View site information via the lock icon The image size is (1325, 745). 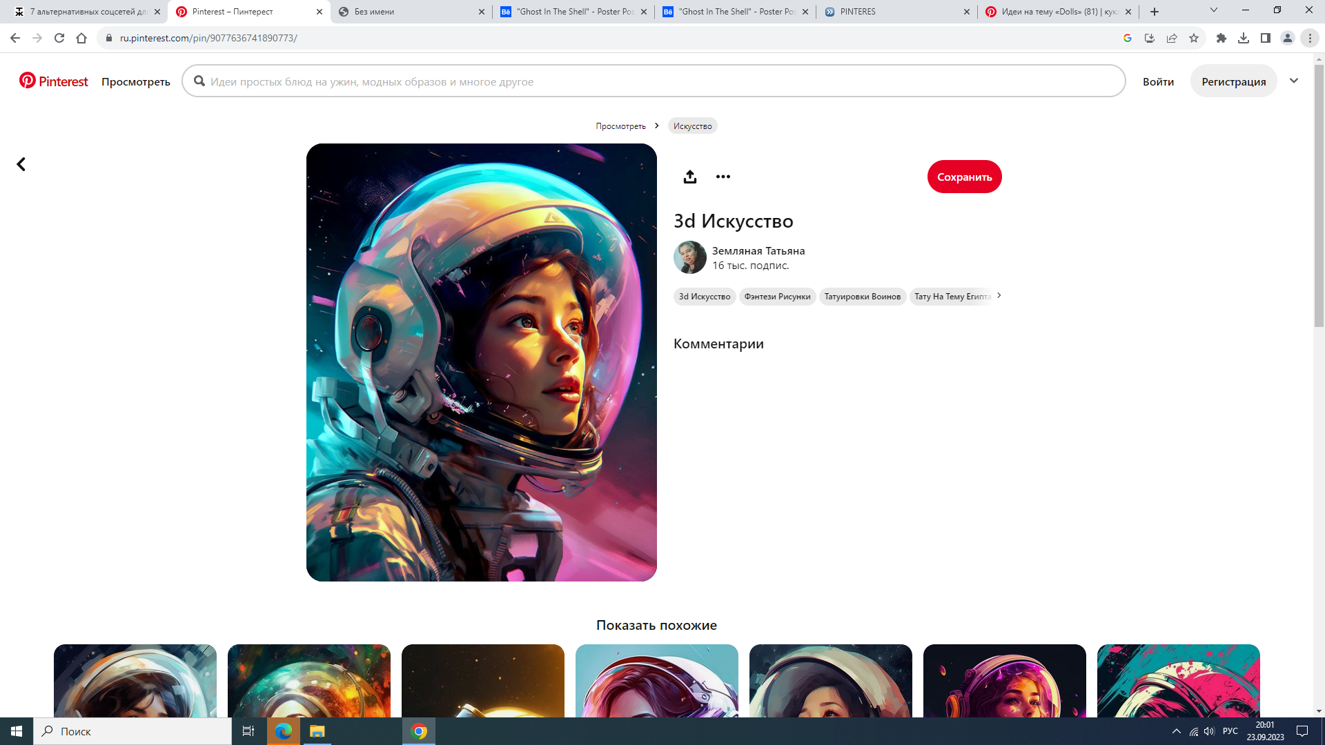tap(108, 38)
